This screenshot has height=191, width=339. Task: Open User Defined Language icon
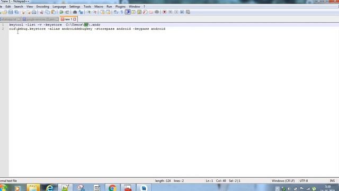(133, 12)
